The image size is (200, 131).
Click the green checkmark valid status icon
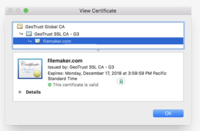pyautogui.click(x=50, y=85)
